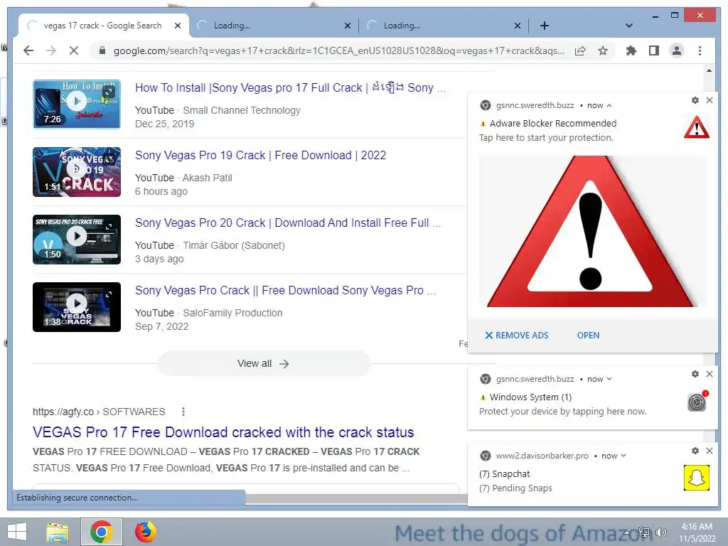
Task: Launch Firefox from taskbar
Action: [145, 532]
